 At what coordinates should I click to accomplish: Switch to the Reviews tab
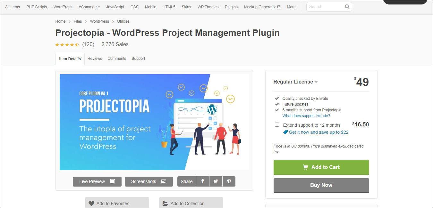click(95, 59)
